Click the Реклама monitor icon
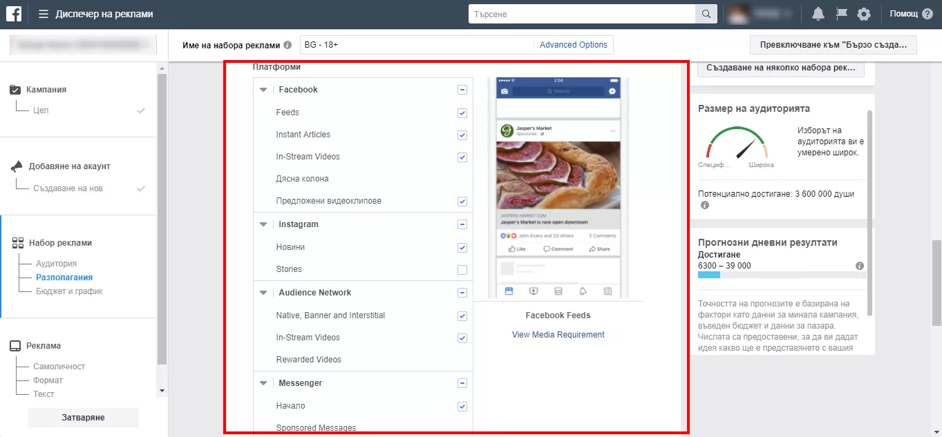The width and height of the screenshot is (942, 437). (x=15, y=346)
